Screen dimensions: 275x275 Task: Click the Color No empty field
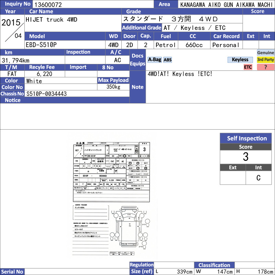click(x=61, y=87)
